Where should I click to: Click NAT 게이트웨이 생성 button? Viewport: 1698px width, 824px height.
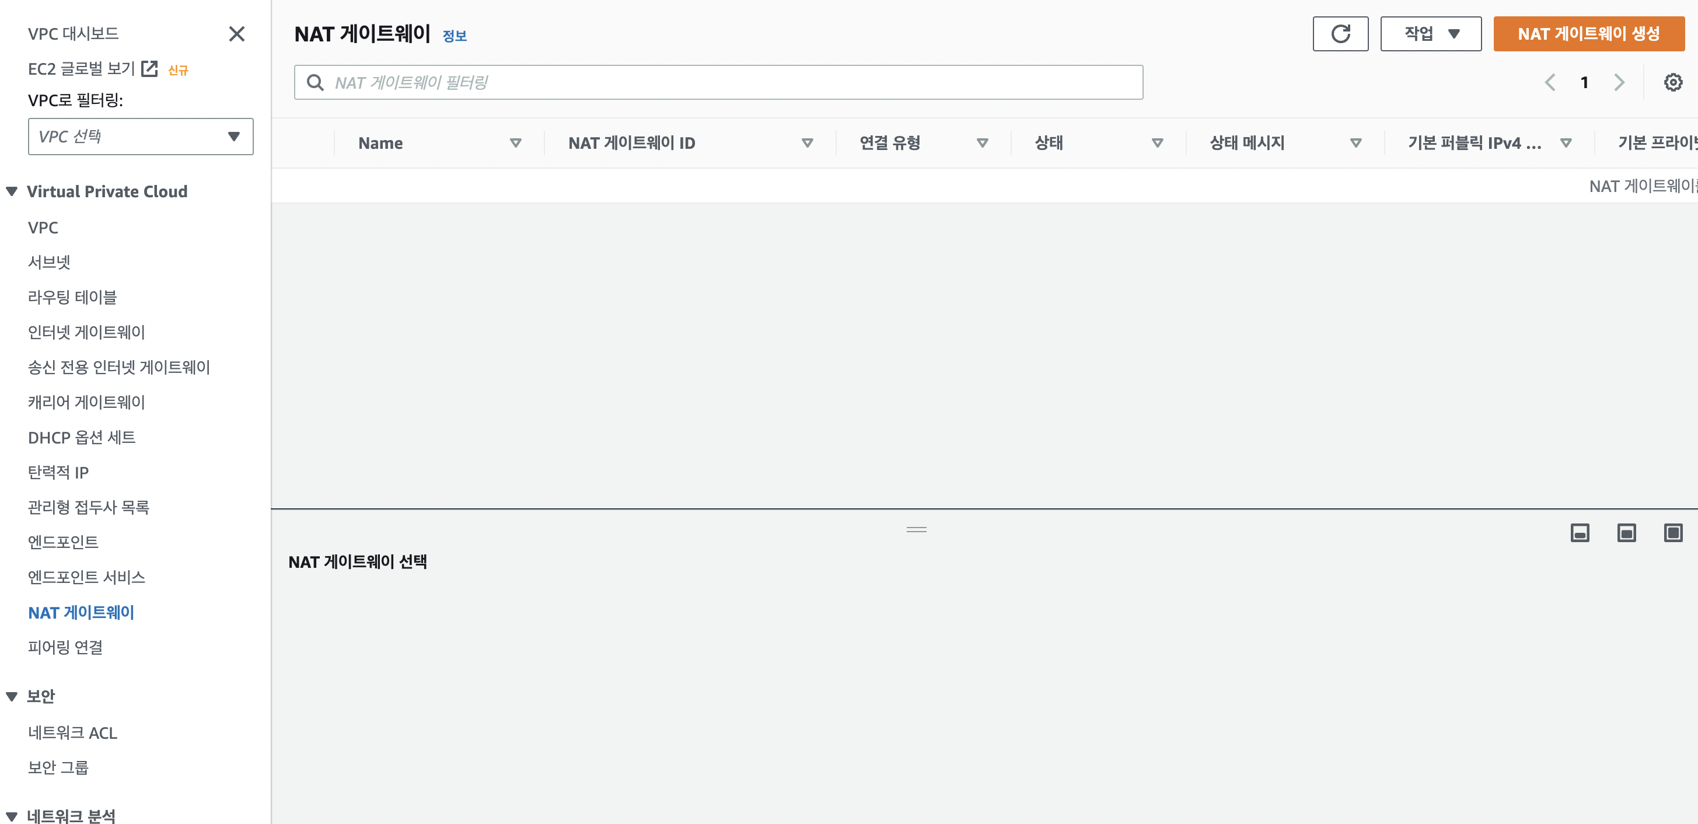pyautogui.click(x=1588, y=34)
